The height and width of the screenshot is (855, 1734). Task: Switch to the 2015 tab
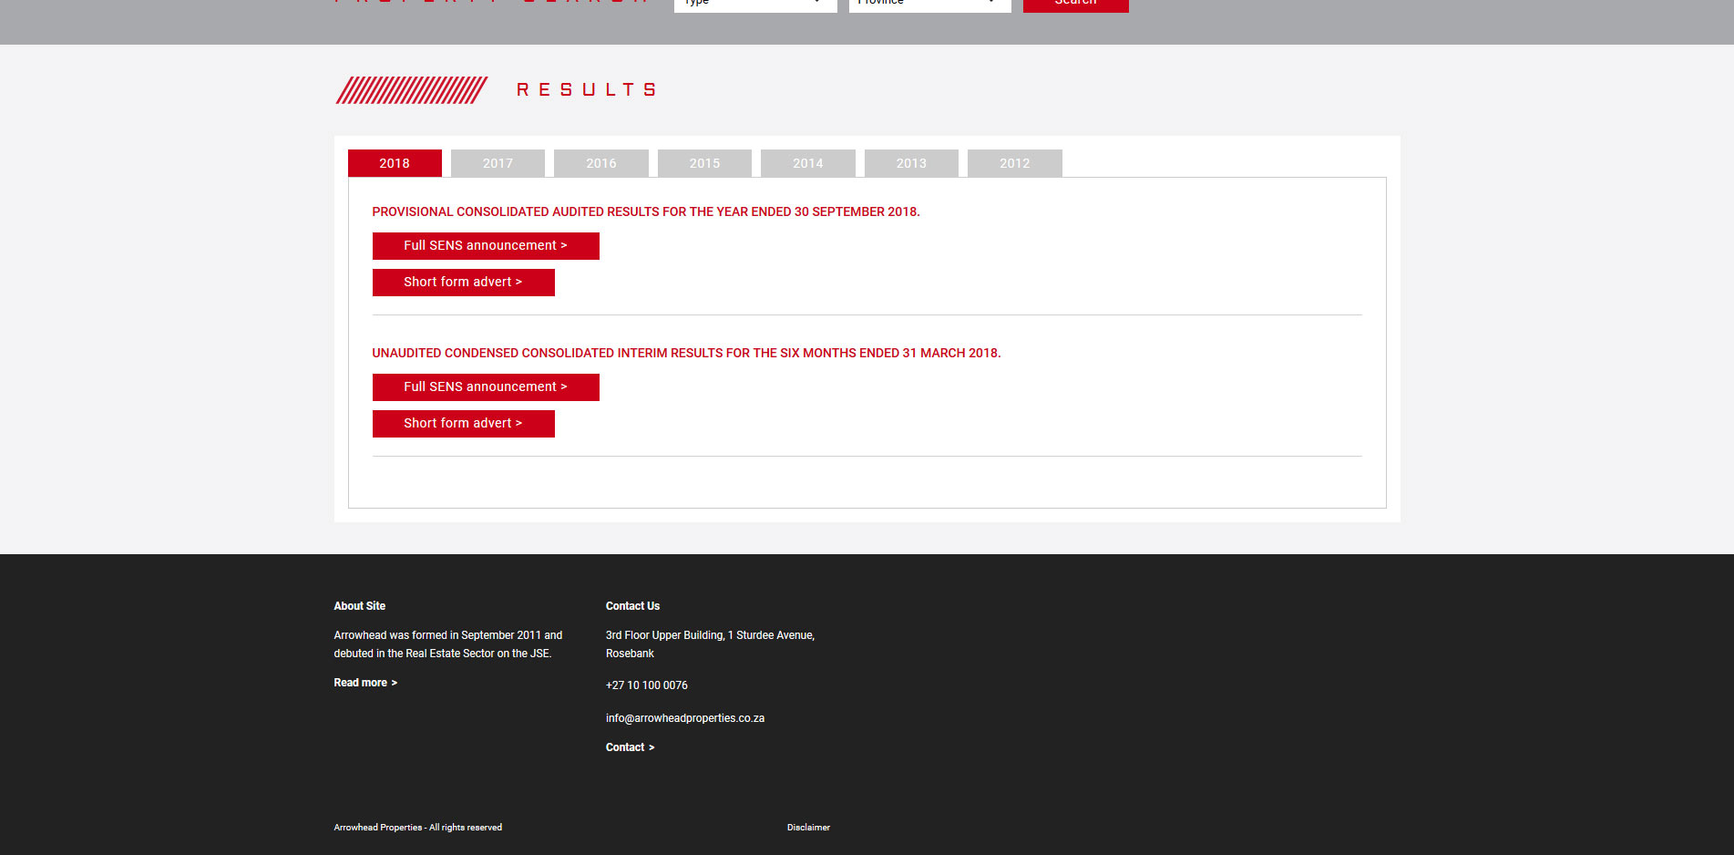click(704, 163)
